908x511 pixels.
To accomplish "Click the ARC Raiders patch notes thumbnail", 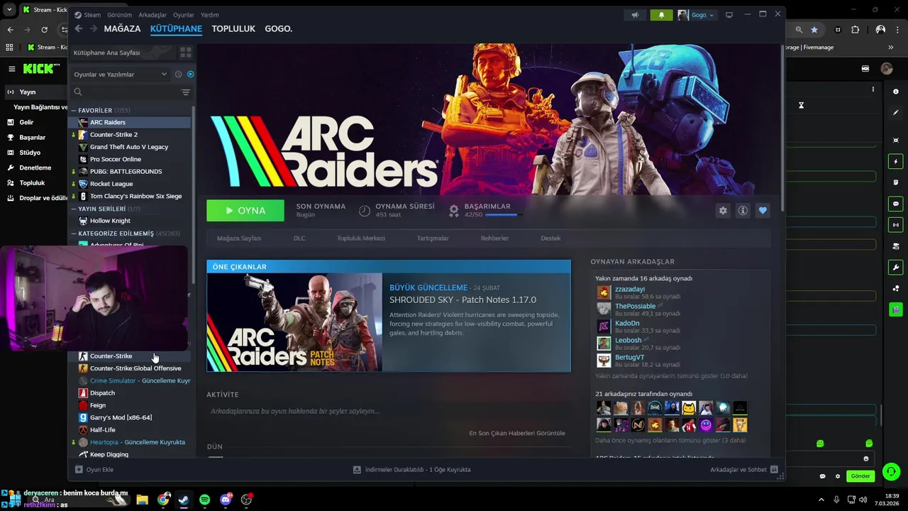I will click(x=294, y=322).
